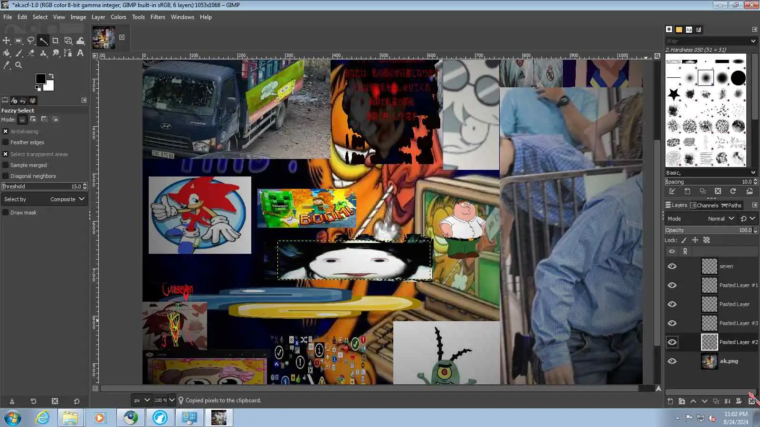This screenshot has height=427, width=760.
Task: Open the Colors menu
Action: pyautogui.click(x=118, y=17)
